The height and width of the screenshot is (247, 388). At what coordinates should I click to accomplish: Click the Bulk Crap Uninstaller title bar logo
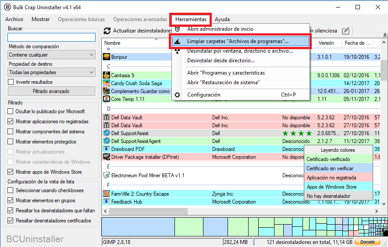(x=7, y=7)
